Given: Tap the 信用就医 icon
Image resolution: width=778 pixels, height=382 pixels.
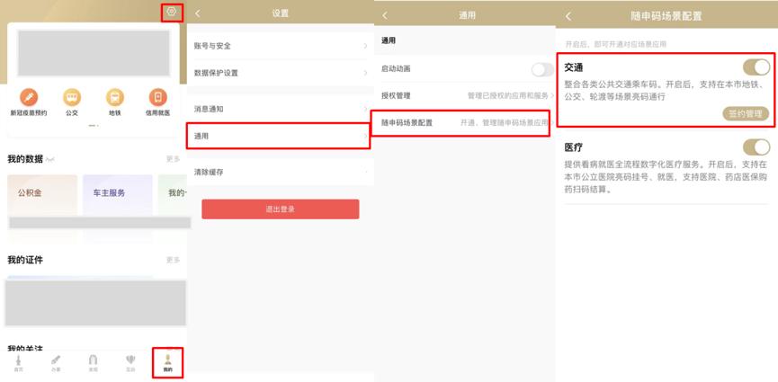Looking at the screenshot, I should tap(157, 97).
